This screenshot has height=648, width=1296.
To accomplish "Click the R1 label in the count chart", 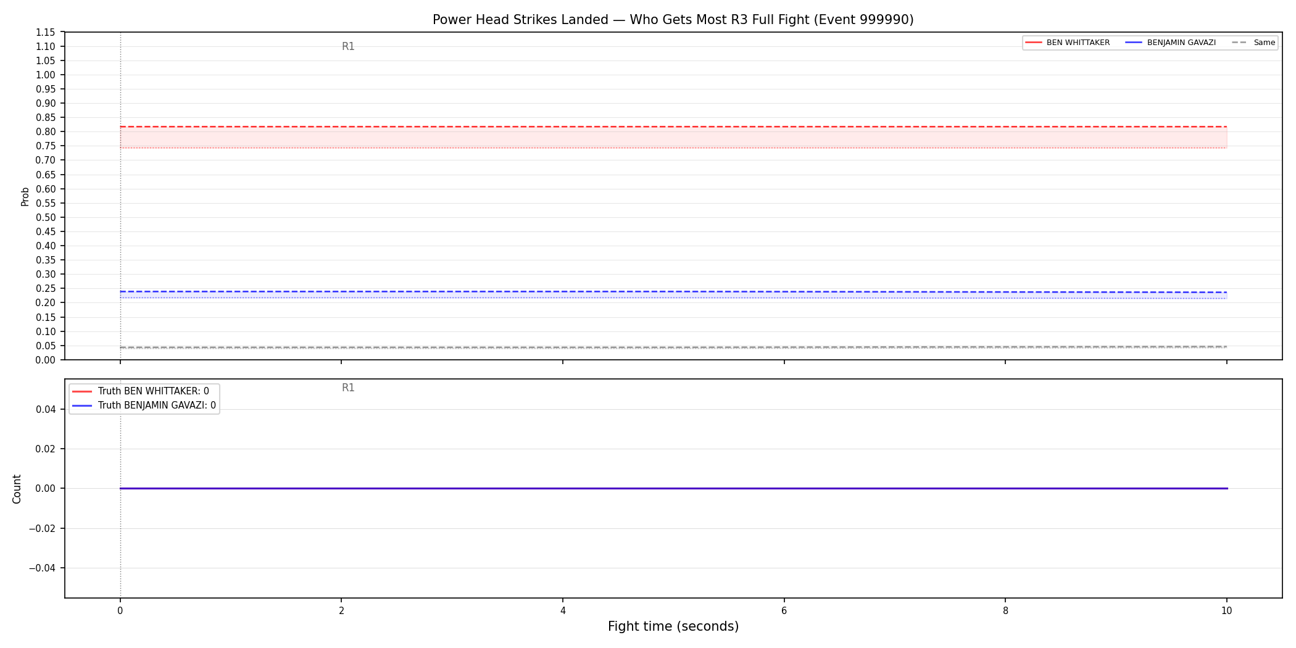I will 348,388.
